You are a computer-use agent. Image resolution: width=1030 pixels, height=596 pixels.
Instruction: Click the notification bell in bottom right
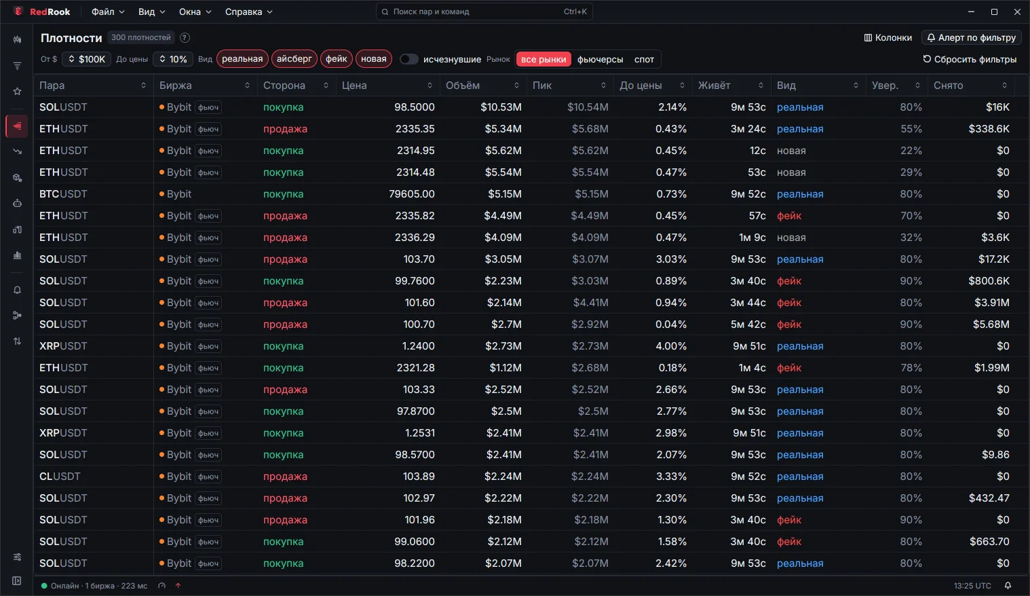(x=1008, y=586)
